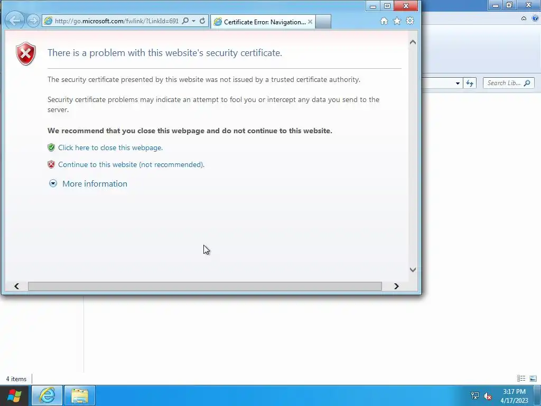
Task: Click the search magnifier in the address bar
Action: (185, 21)
